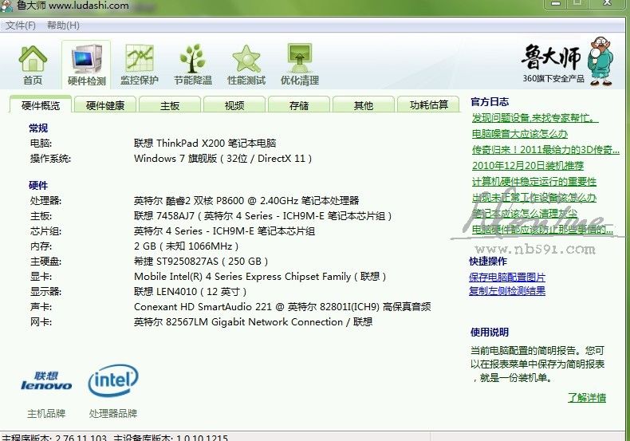
Task: Open link 发现问题设备,来找专家帮忙
Action: (x=535, y=118)
